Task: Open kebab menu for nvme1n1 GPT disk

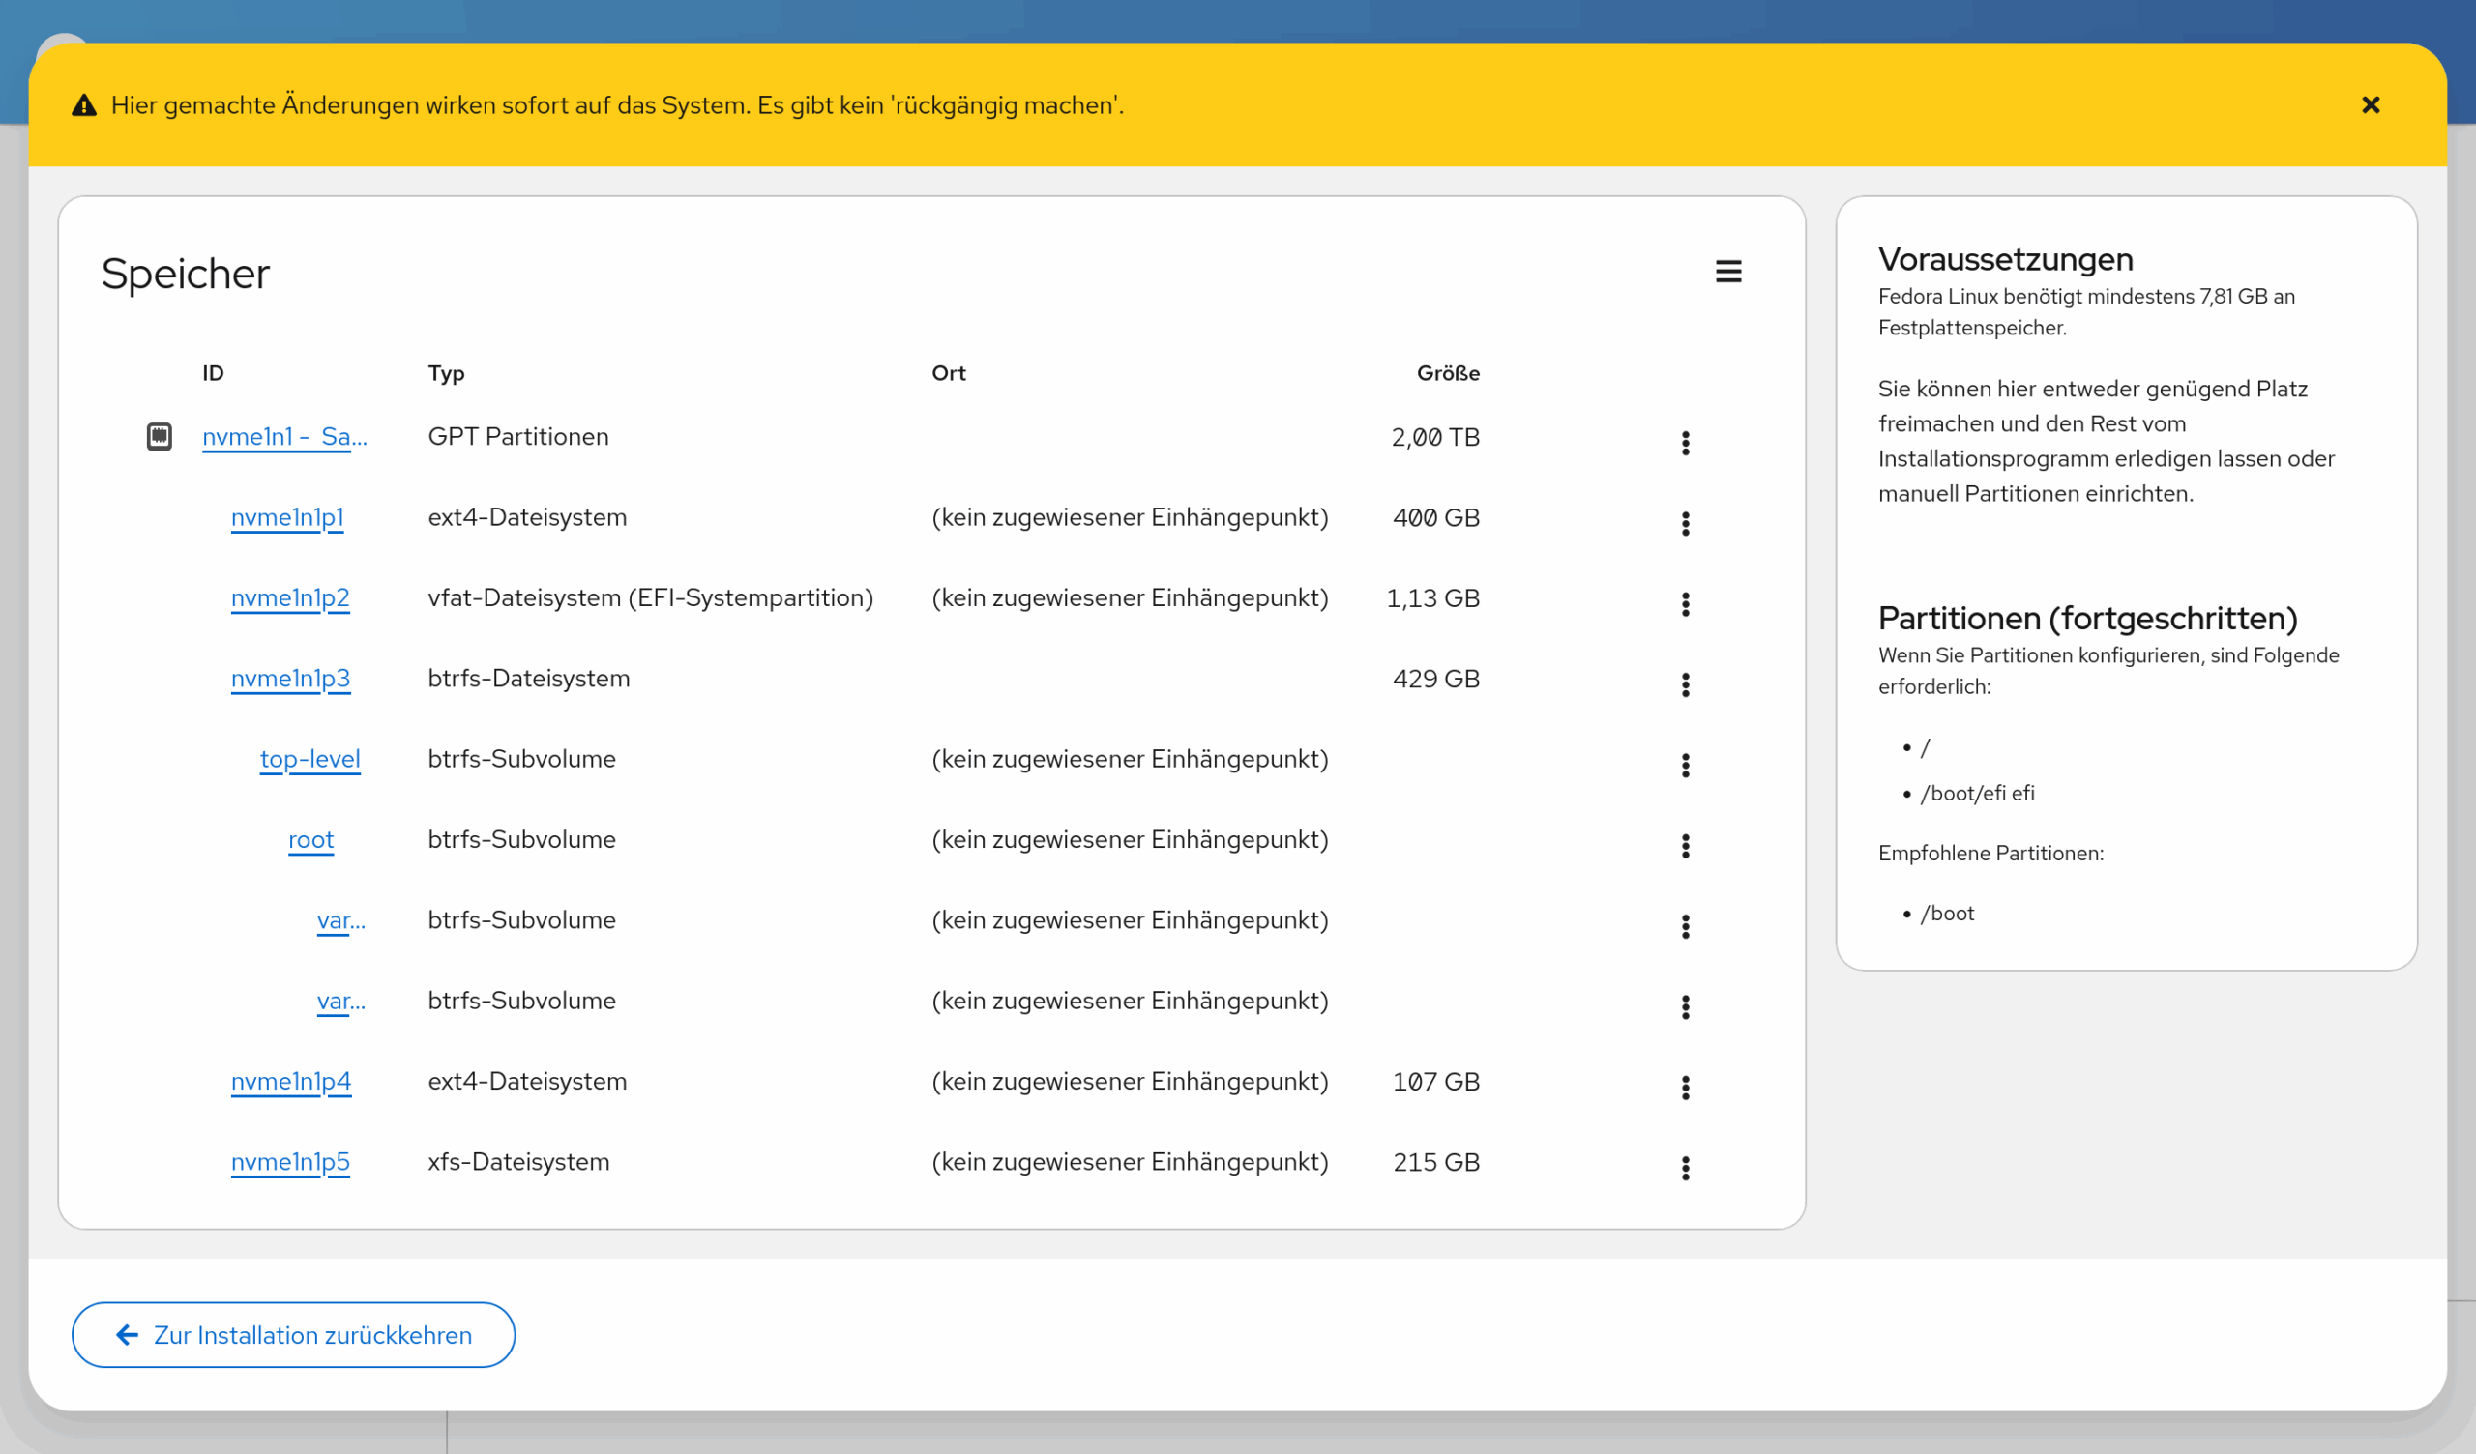Action: point(1685,443)
